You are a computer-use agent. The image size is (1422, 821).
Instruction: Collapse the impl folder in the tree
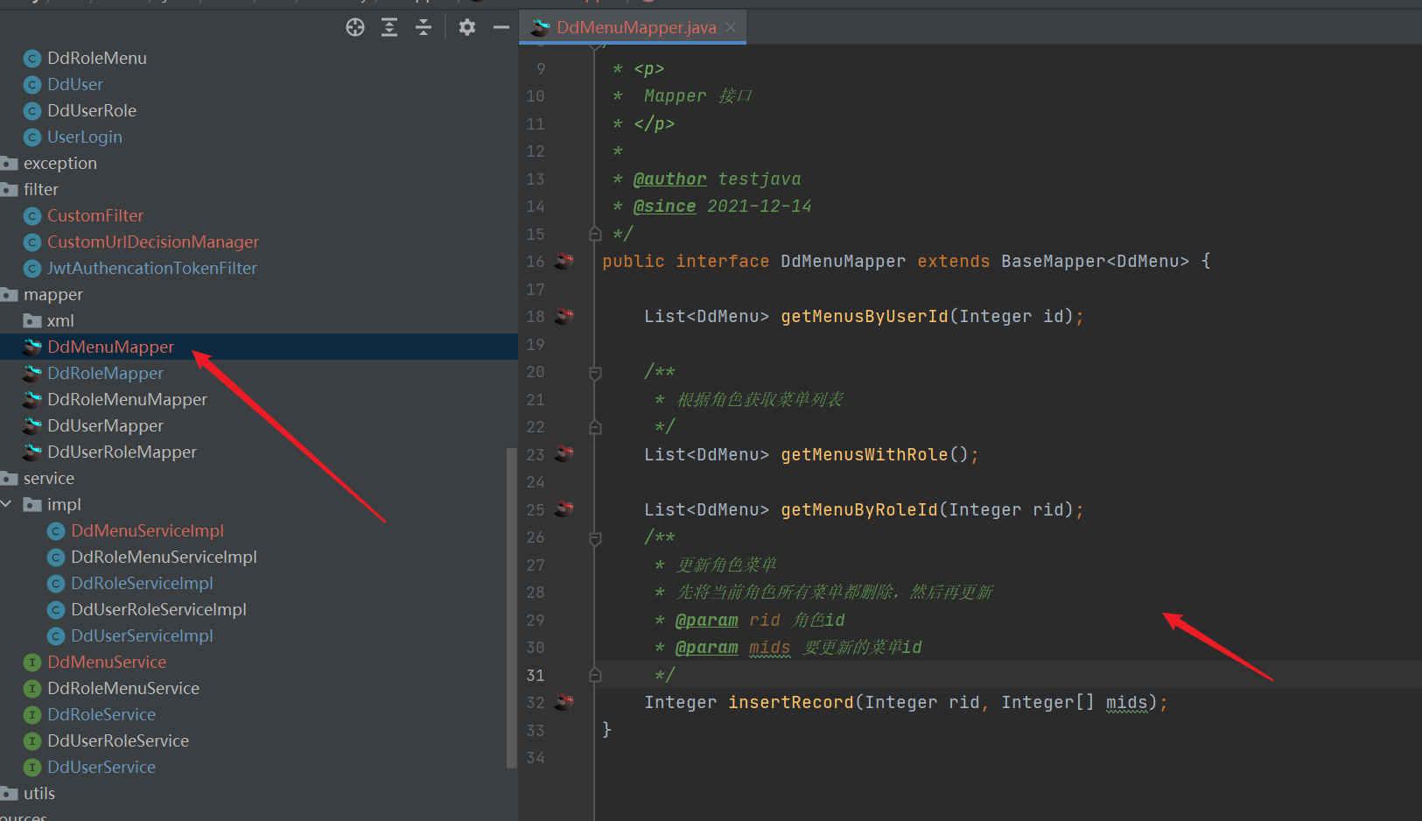7,503
